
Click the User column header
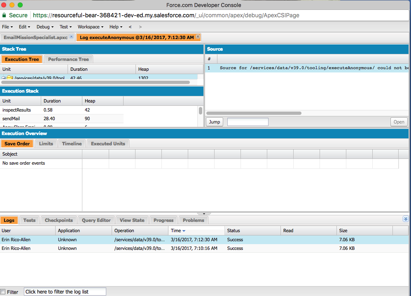[28, 231]
